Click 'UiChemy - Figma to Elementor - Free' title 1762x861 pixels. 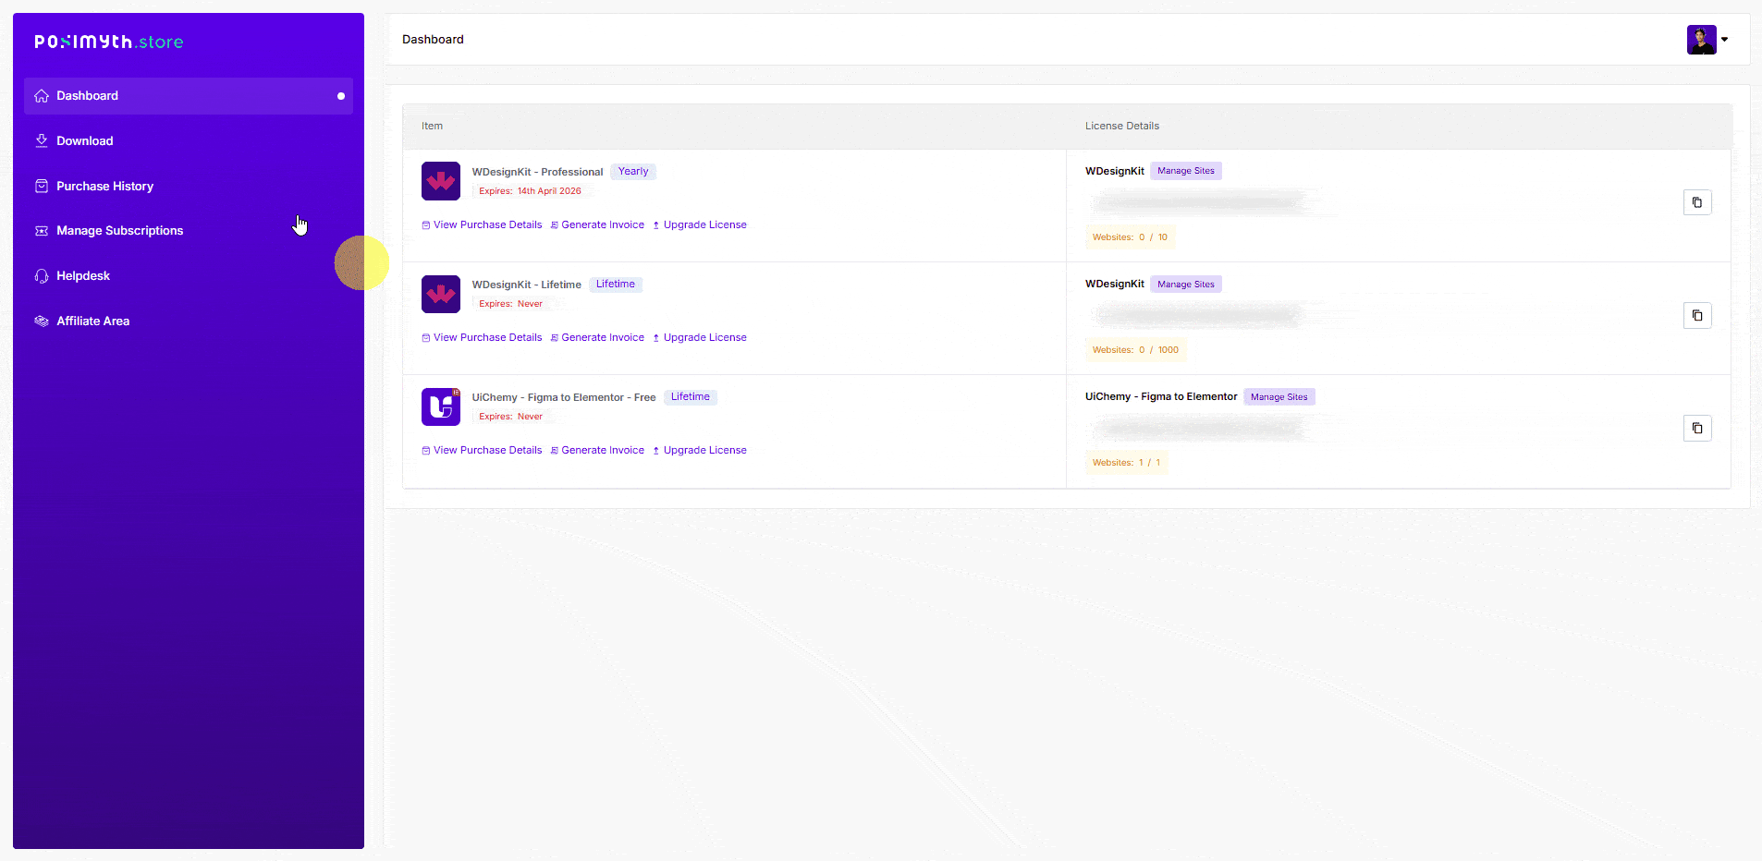point(564,397)
